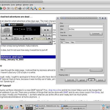Viewport: 110px width, 110px height.
Task: Click OK in CD Database Editor
Action: coord(91,80)
